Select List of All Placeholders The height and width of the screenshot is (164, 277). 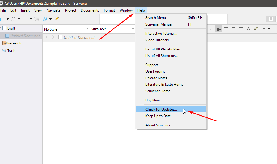171,49
